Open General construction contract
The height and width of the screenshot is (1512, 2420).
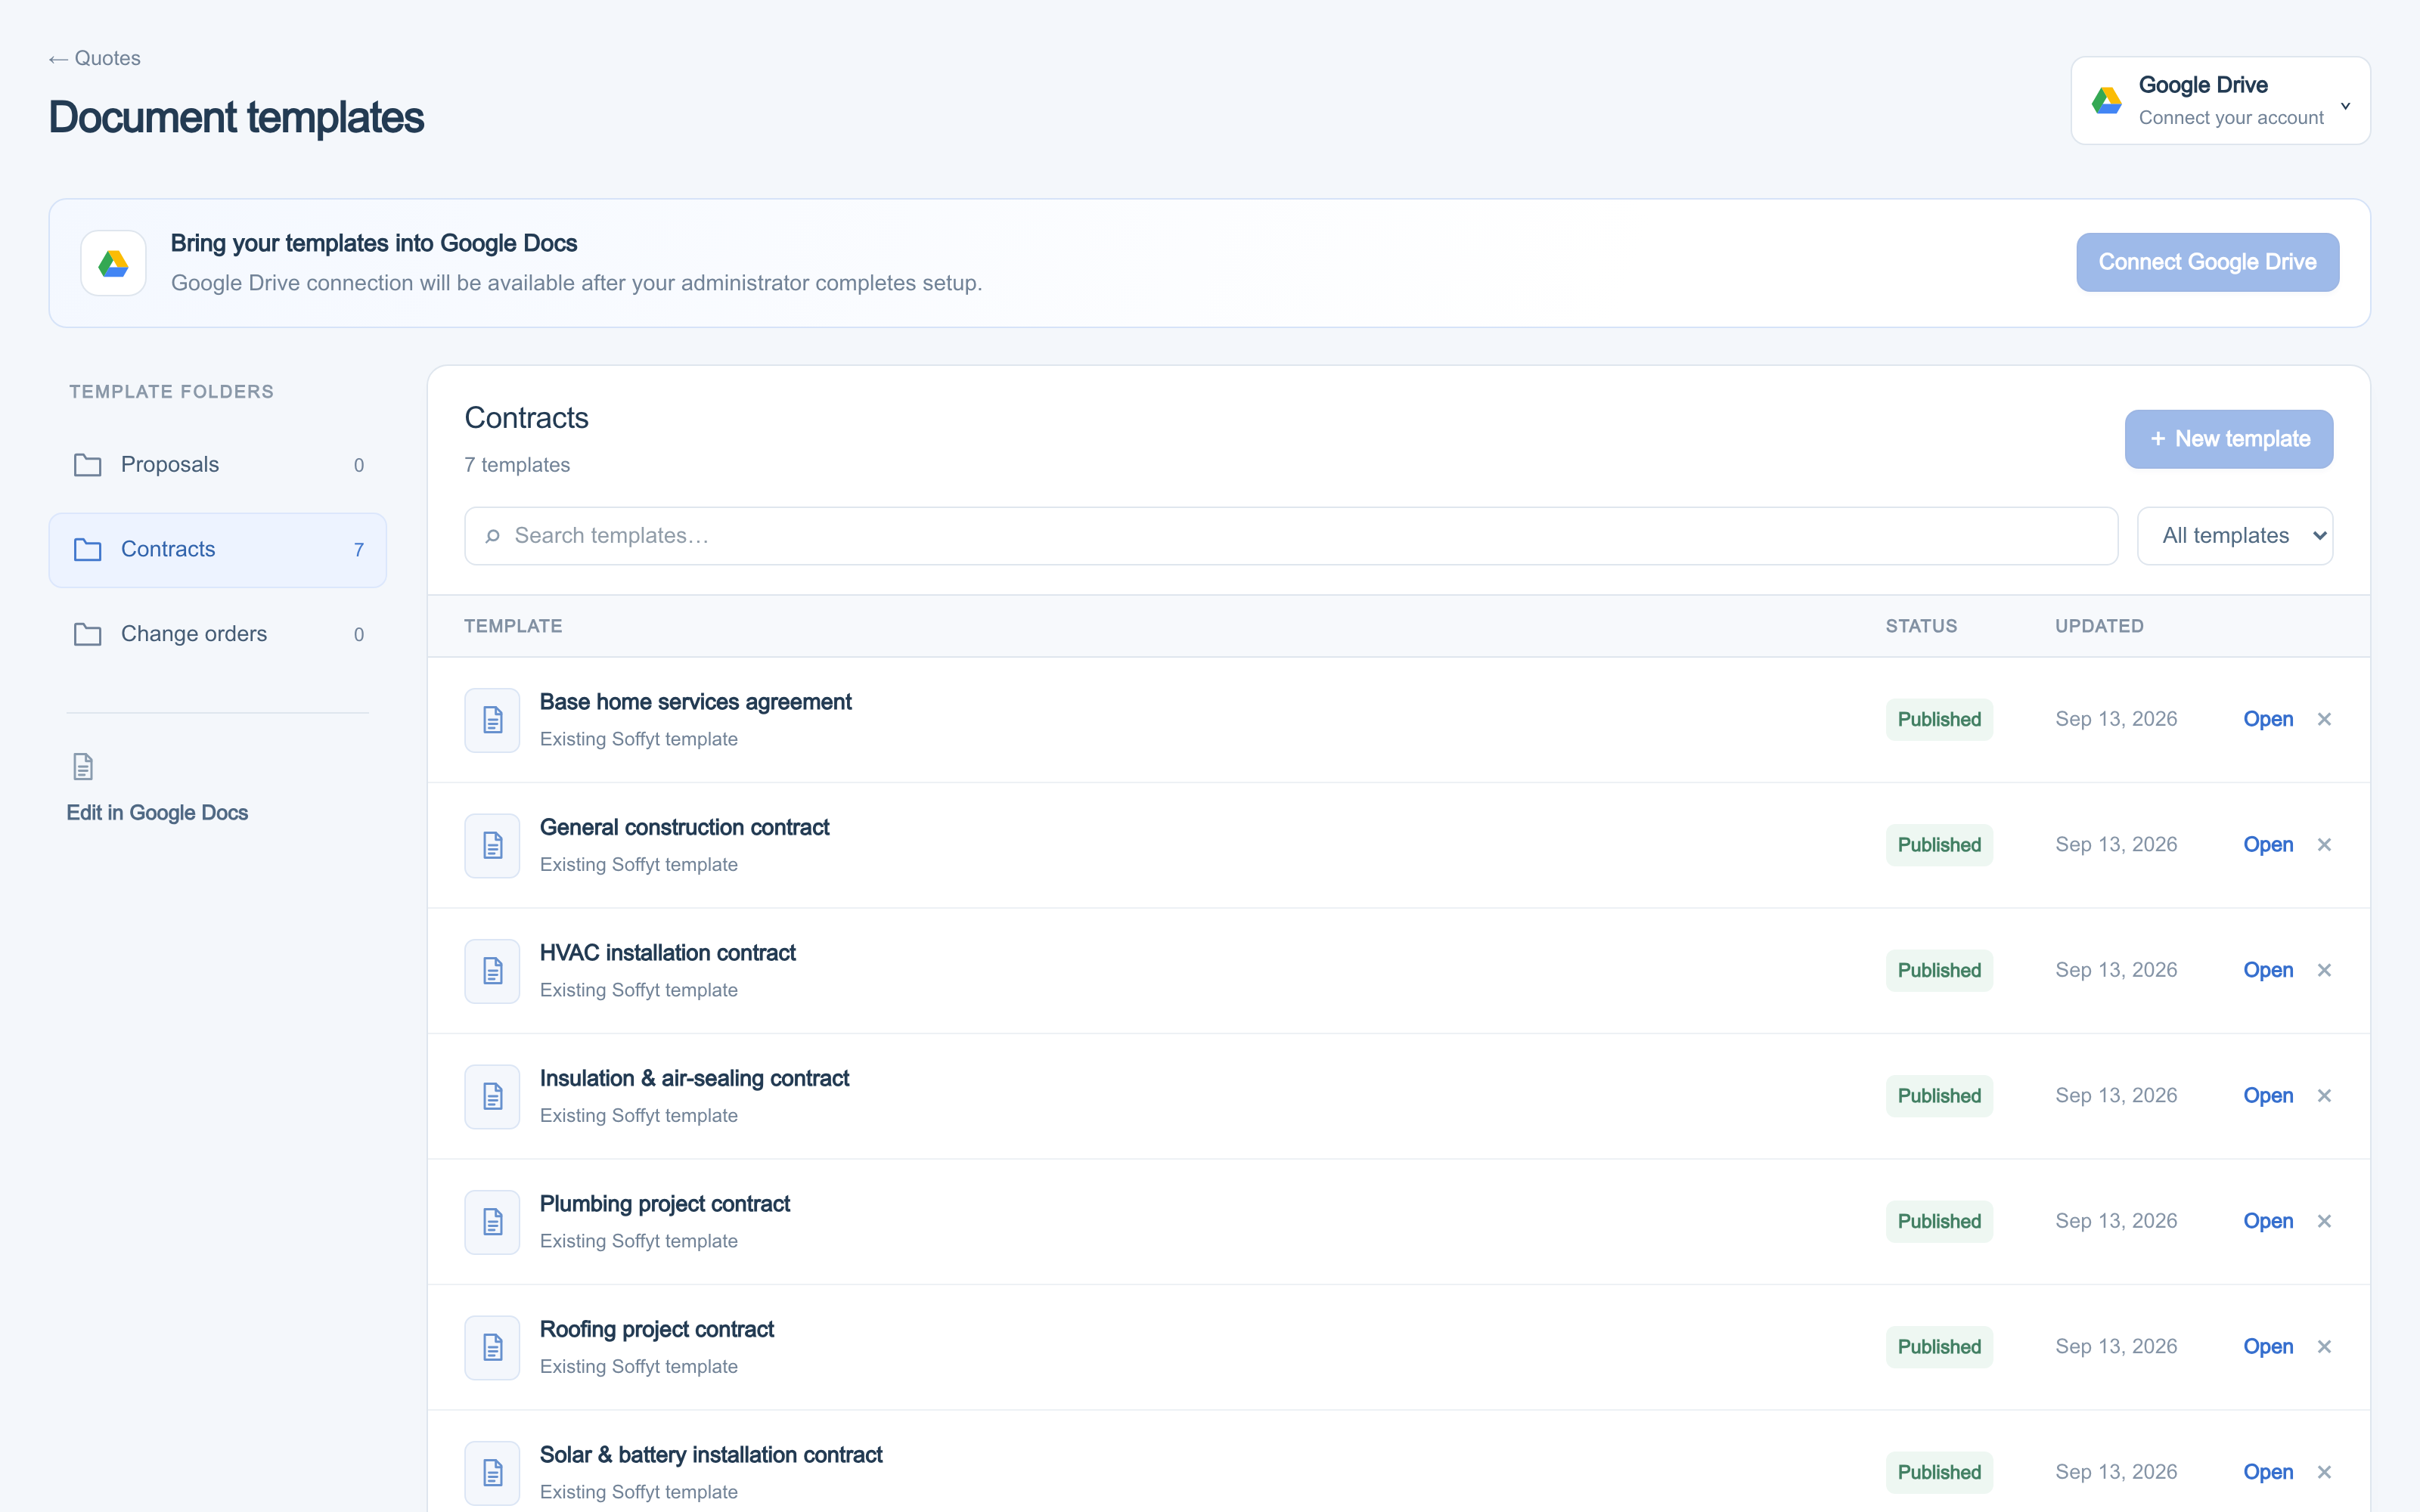click(x=2268, y=845)
